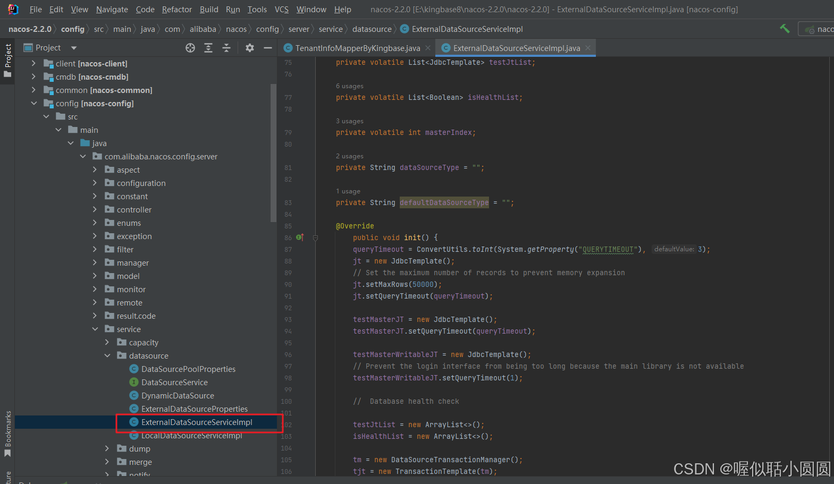Click the '3 usages' hint above masterIndex
The height and width of the screenshot is (484, 834).
pyautogui.click(x=350, y=121)
